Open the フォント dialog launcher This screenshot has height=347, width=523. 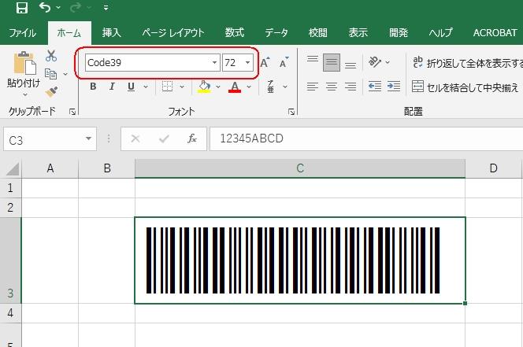291,112
